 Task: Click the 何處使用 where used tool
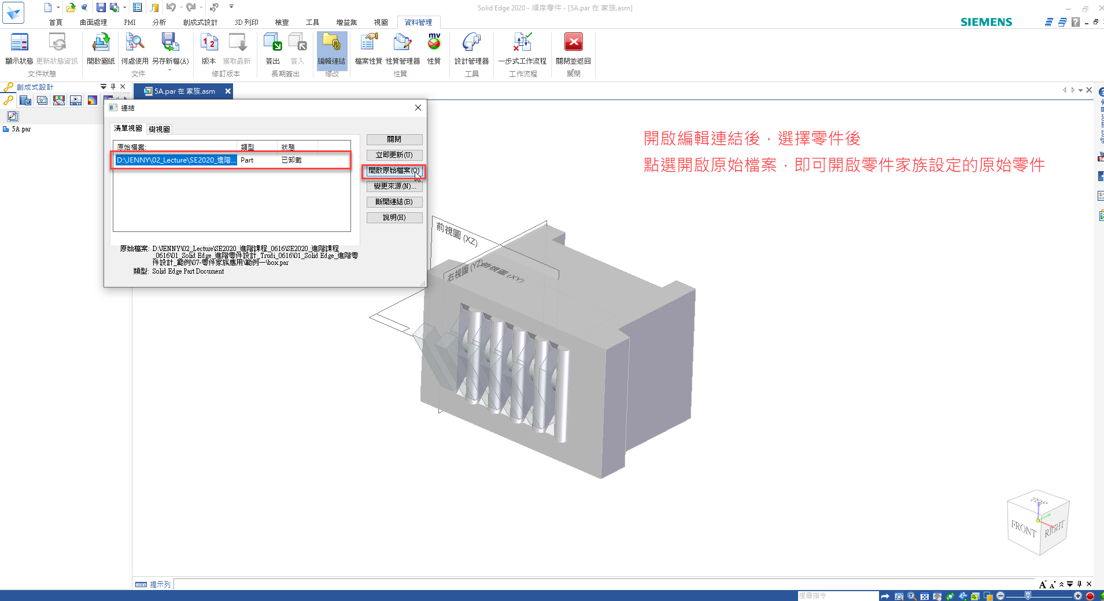[135, 49]
